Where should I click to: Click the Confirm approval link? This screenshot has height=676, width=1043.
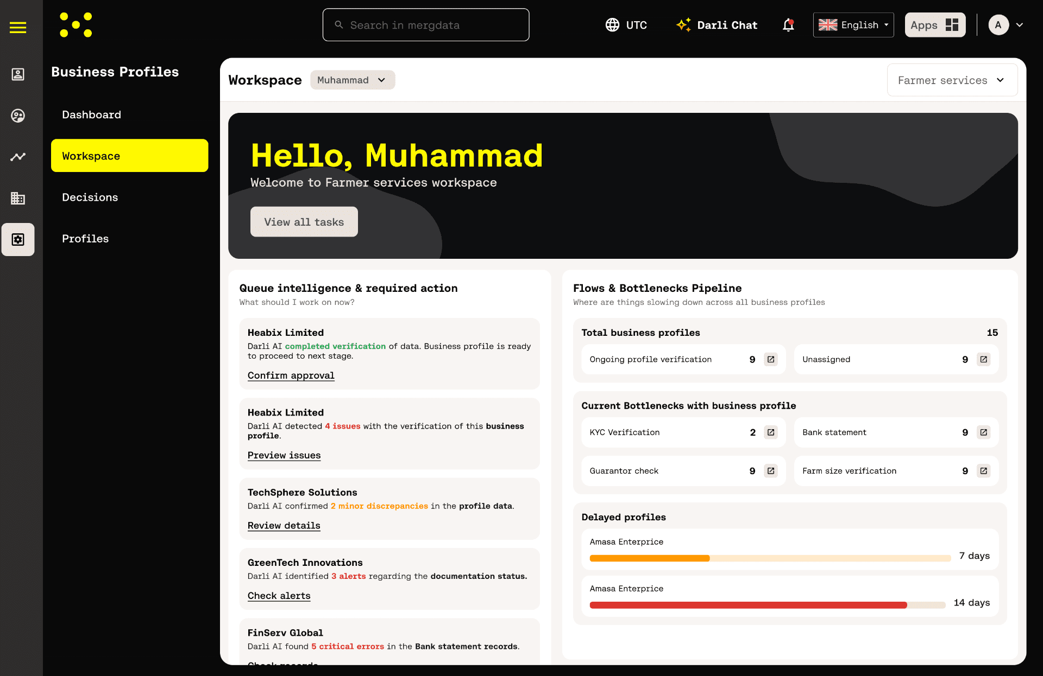291,375
